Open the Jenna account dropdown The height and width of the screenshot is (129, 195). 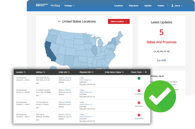pyautogui.click(x=179, y=6)
